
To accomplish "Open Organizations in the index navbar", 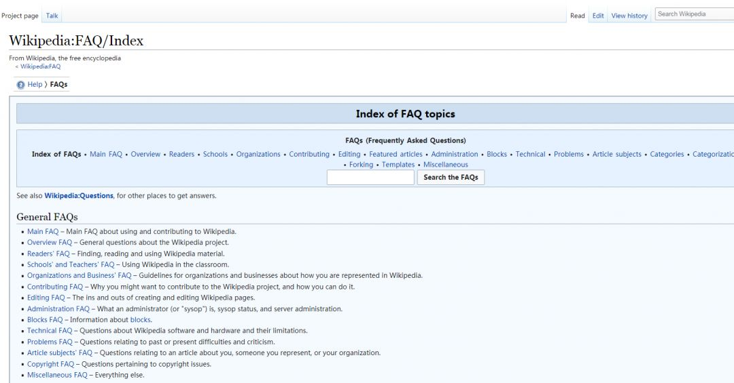I will (x=258, y=154).
